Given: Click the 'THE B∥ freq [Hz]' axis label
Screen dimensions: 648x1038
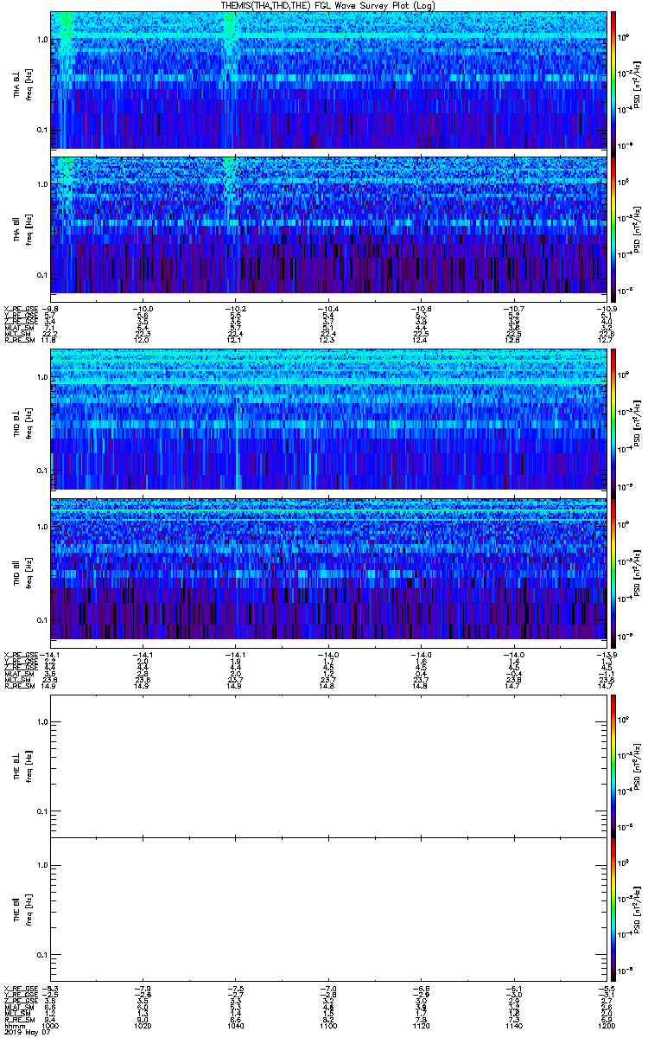Looking at the screenshot, I should pyautogui.click(x=21, y=908).
